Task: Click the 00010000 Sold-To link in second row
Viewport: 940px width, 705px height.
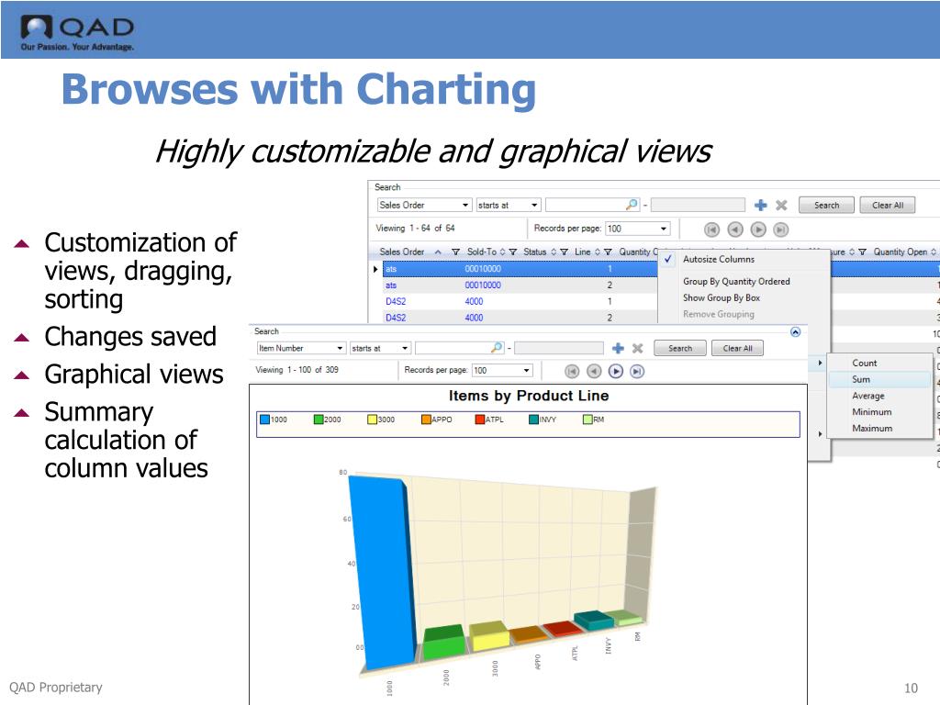Action: [483, 285]
